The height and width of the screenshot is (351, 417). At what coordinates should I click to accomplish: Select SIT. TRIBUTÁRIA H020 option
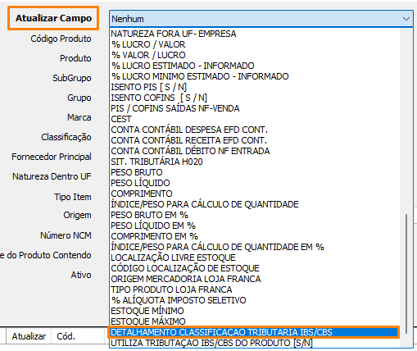[255, 162]
